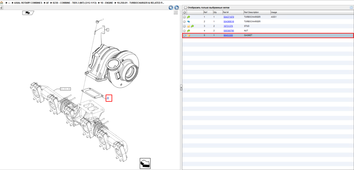354x170 pixels.
Task: Sort by the Part Description column header
Action: (x=257, y=12)
